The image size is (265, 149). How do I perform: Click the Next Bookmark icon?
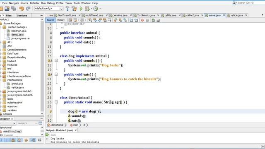click(x=120, y=20)
